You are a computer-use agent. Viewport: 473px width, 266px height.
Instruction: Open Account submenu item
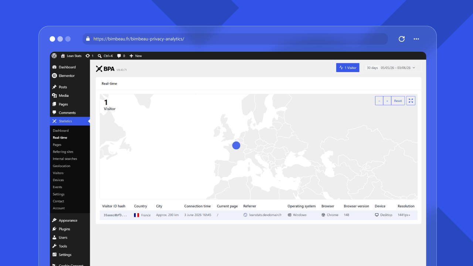[x=59, y=208]
